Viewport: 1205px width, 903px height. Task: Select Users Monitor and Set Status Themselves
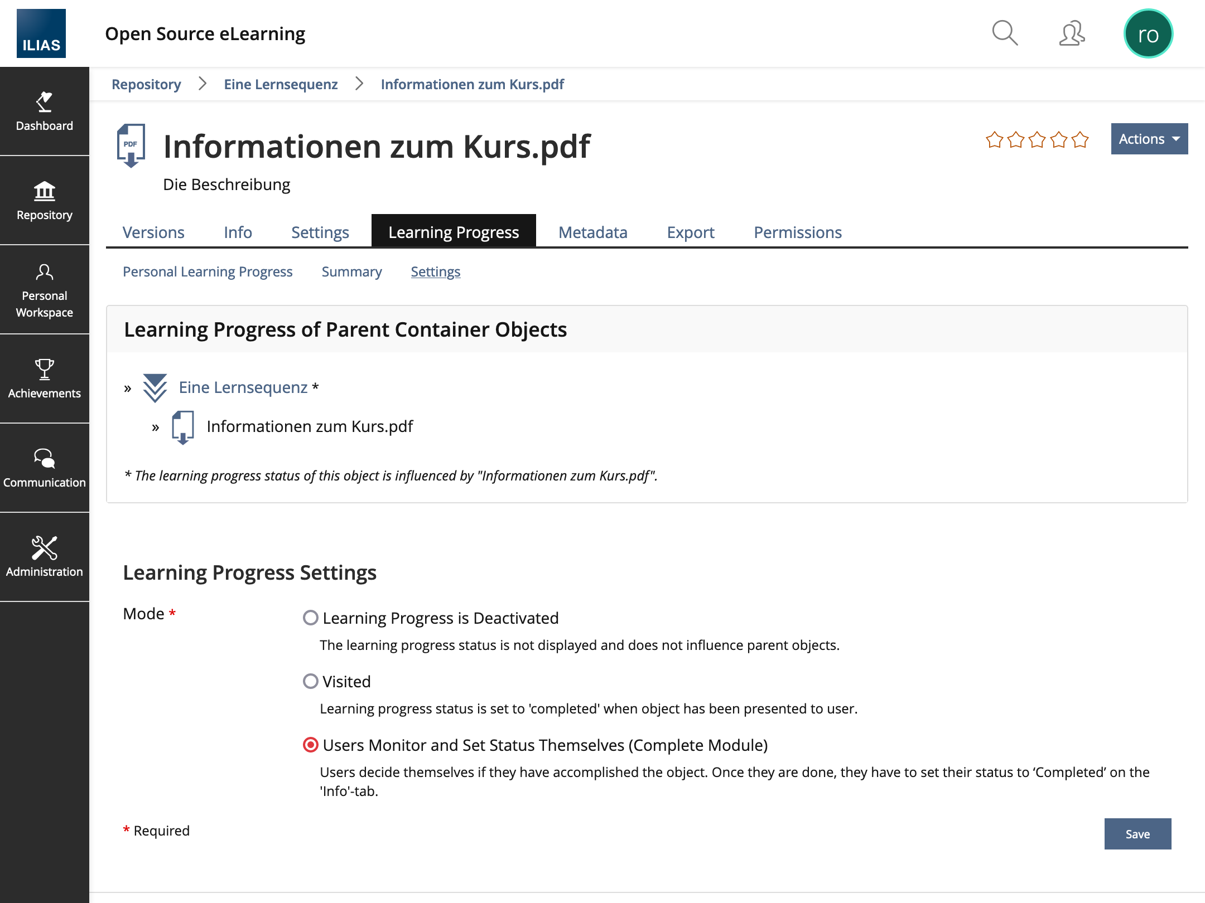311,745
